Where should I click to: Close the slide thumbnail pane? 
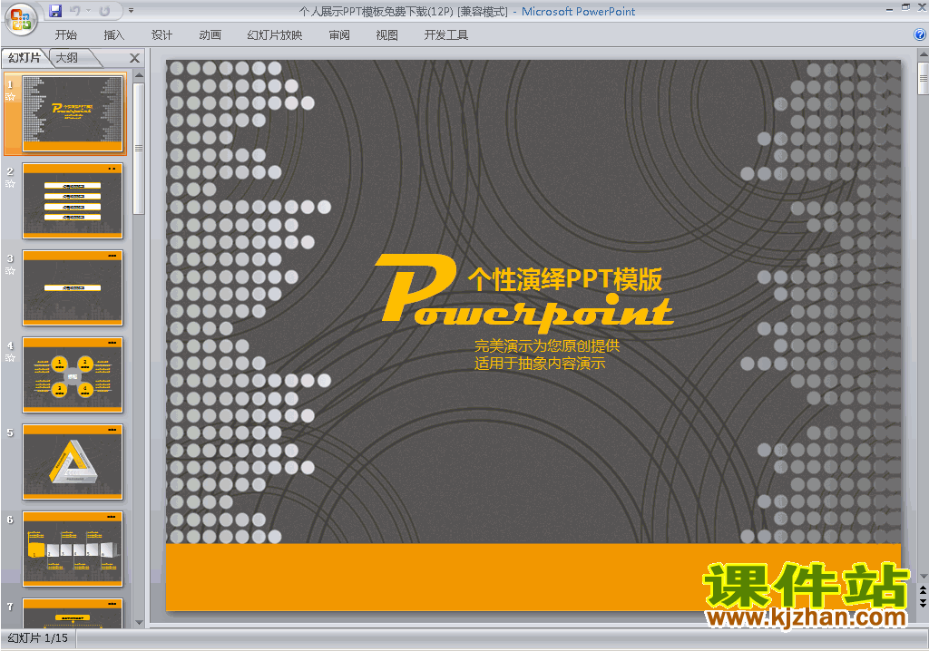click(134, 58)
